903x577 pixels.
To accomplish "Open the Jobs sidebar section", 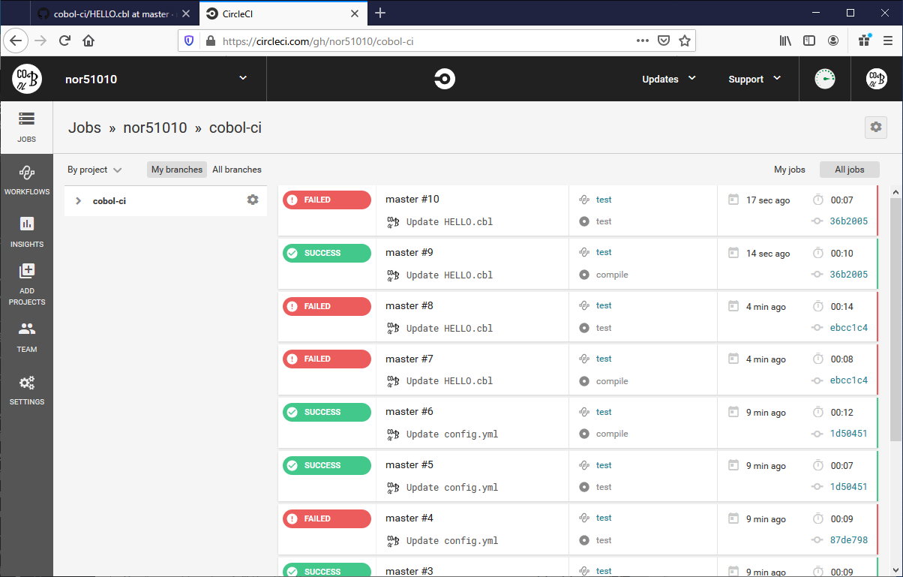I will 26,127.
